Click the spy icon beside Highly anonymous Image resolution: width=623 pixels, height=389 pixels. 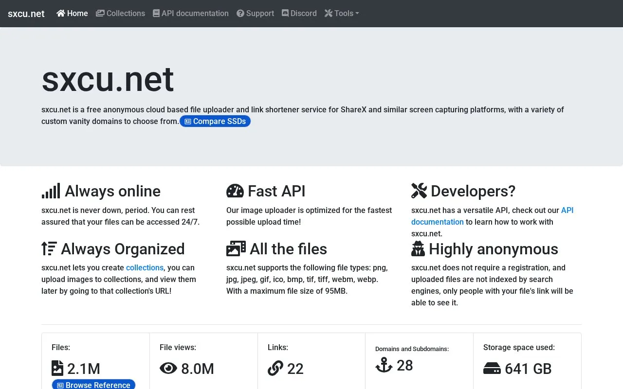pyautogui.click(x=418, y=249)
